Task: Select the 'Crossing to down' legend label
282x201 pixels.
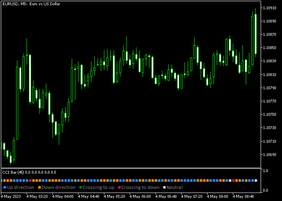Action: [x=140, y=188]
